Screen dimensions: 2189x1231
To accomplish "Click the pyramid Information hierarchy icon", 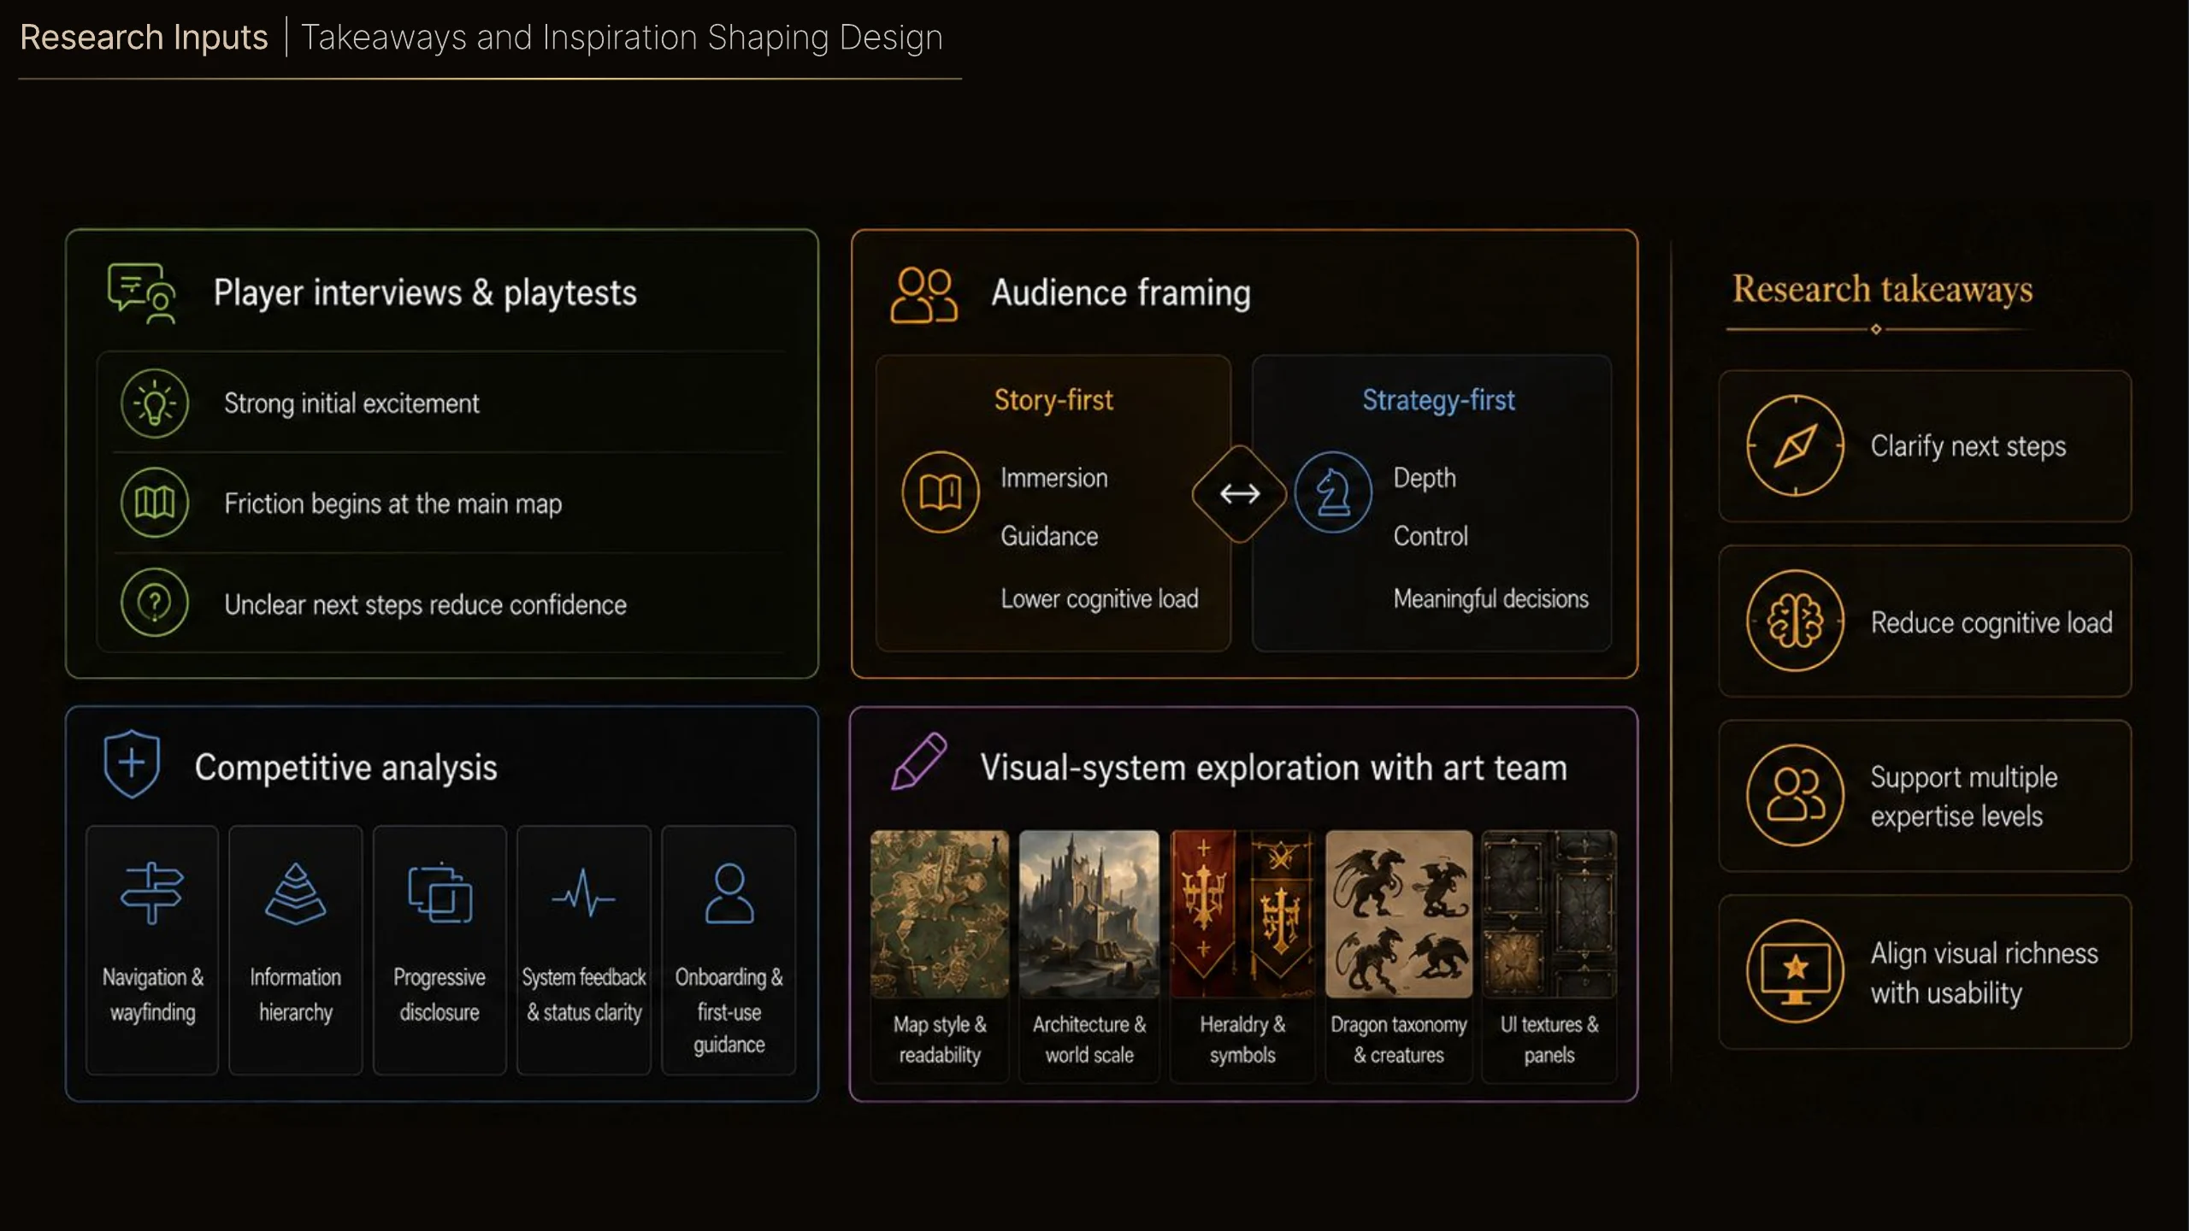I will pyautogui.click(x=296, y=893).
